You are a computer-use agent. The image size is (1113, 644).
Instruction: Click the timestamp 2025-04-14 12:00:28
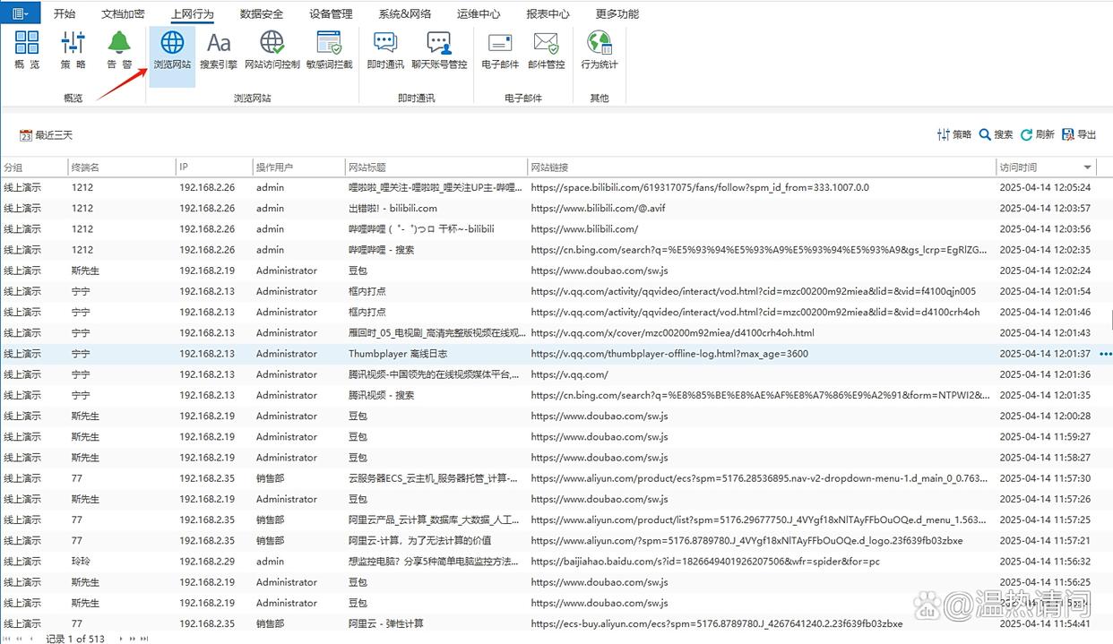coord(1045,416)
